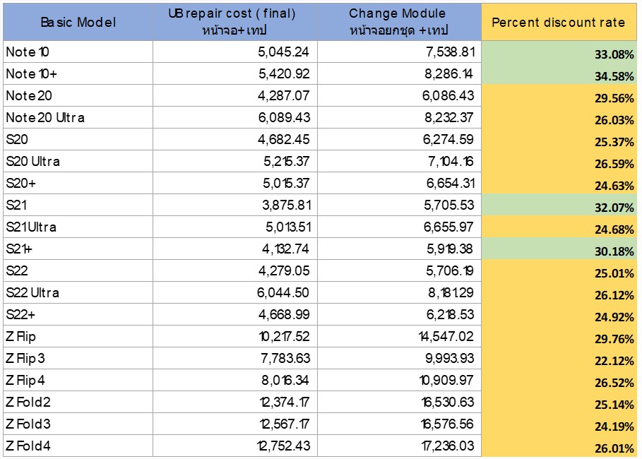This screenshot has height=459, width=642.
Task: Click the Change Module column header
Action: point(399,22)
